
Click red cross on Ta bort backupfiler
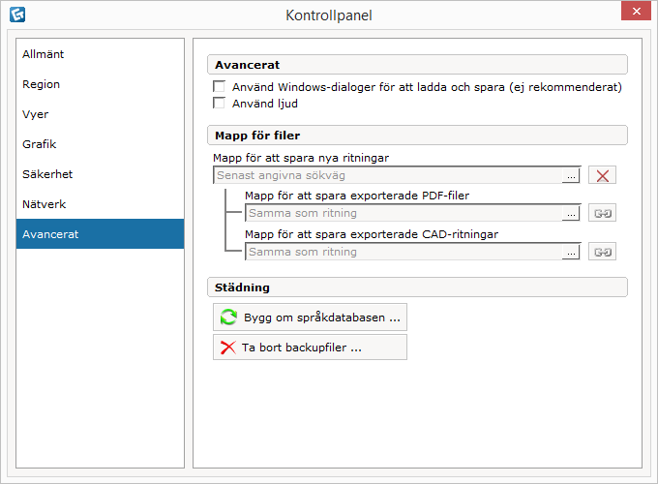(227, 348)
